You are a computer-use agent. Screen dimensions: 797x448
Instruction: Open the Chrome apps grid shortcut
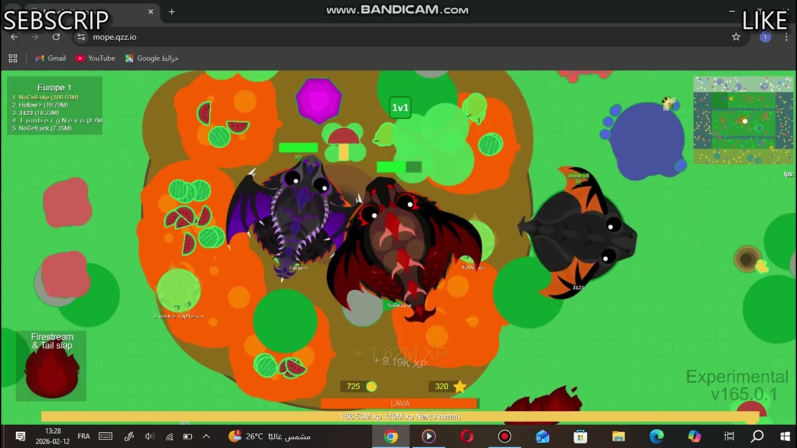pos(12,58)
